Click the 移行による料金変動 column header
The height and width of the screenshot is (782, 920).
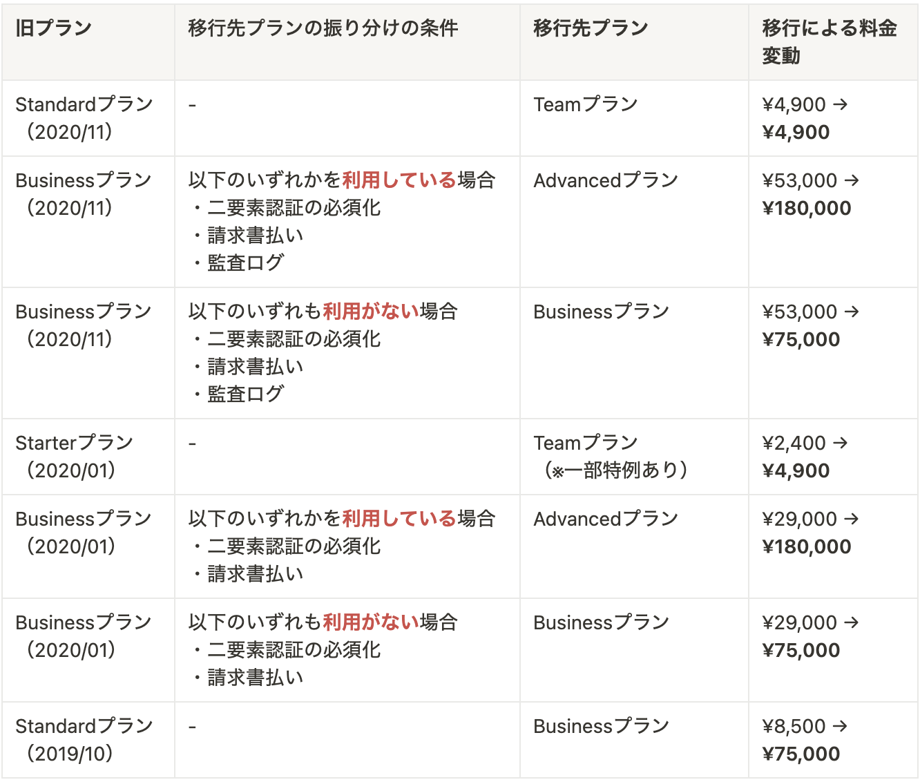[x=829, y=42]
